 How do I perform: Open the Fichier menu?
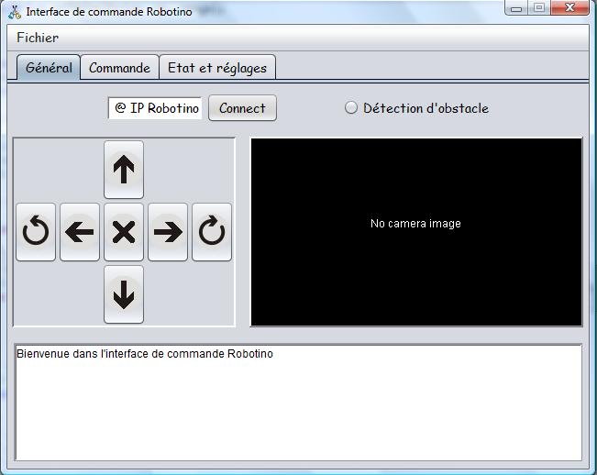[38, 38]
